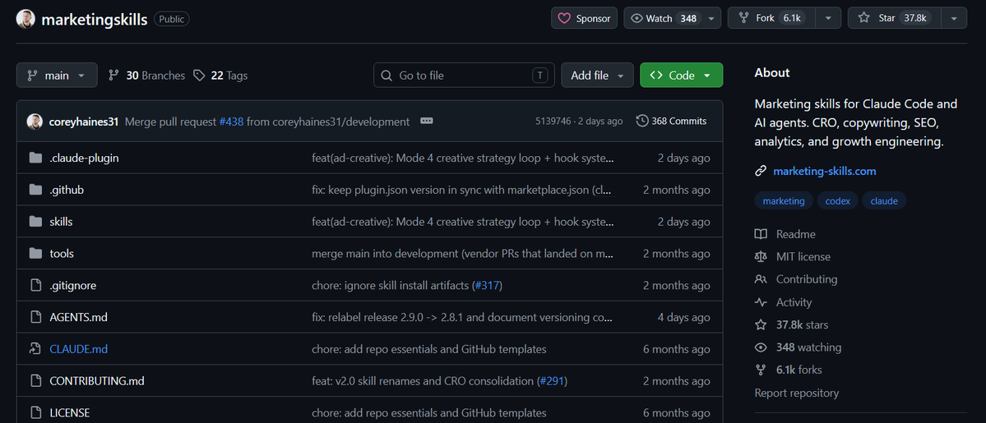Screen dimensions: 986x423
Task: Click the folder icon for .github
Action: click(x=35, y=190)
